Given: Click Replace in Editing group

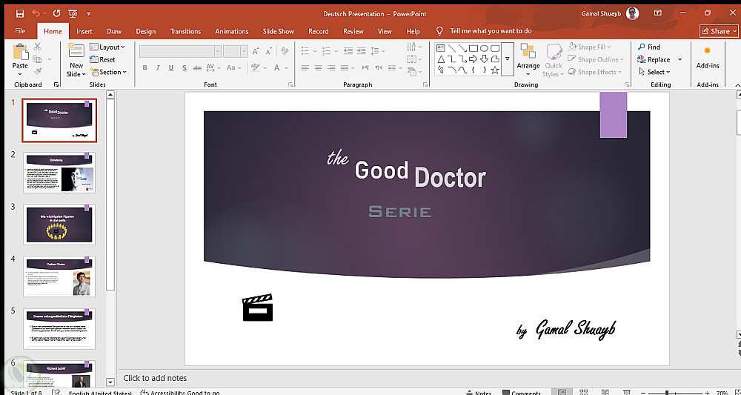Looking at the screenshot, I should (654, 59).
